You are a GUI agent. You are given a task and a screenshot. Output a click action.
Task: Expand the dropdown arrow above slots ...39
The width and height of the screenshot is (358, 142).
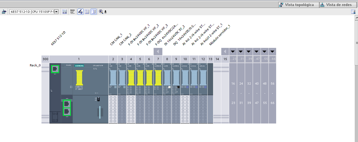[x=249, y=51]
